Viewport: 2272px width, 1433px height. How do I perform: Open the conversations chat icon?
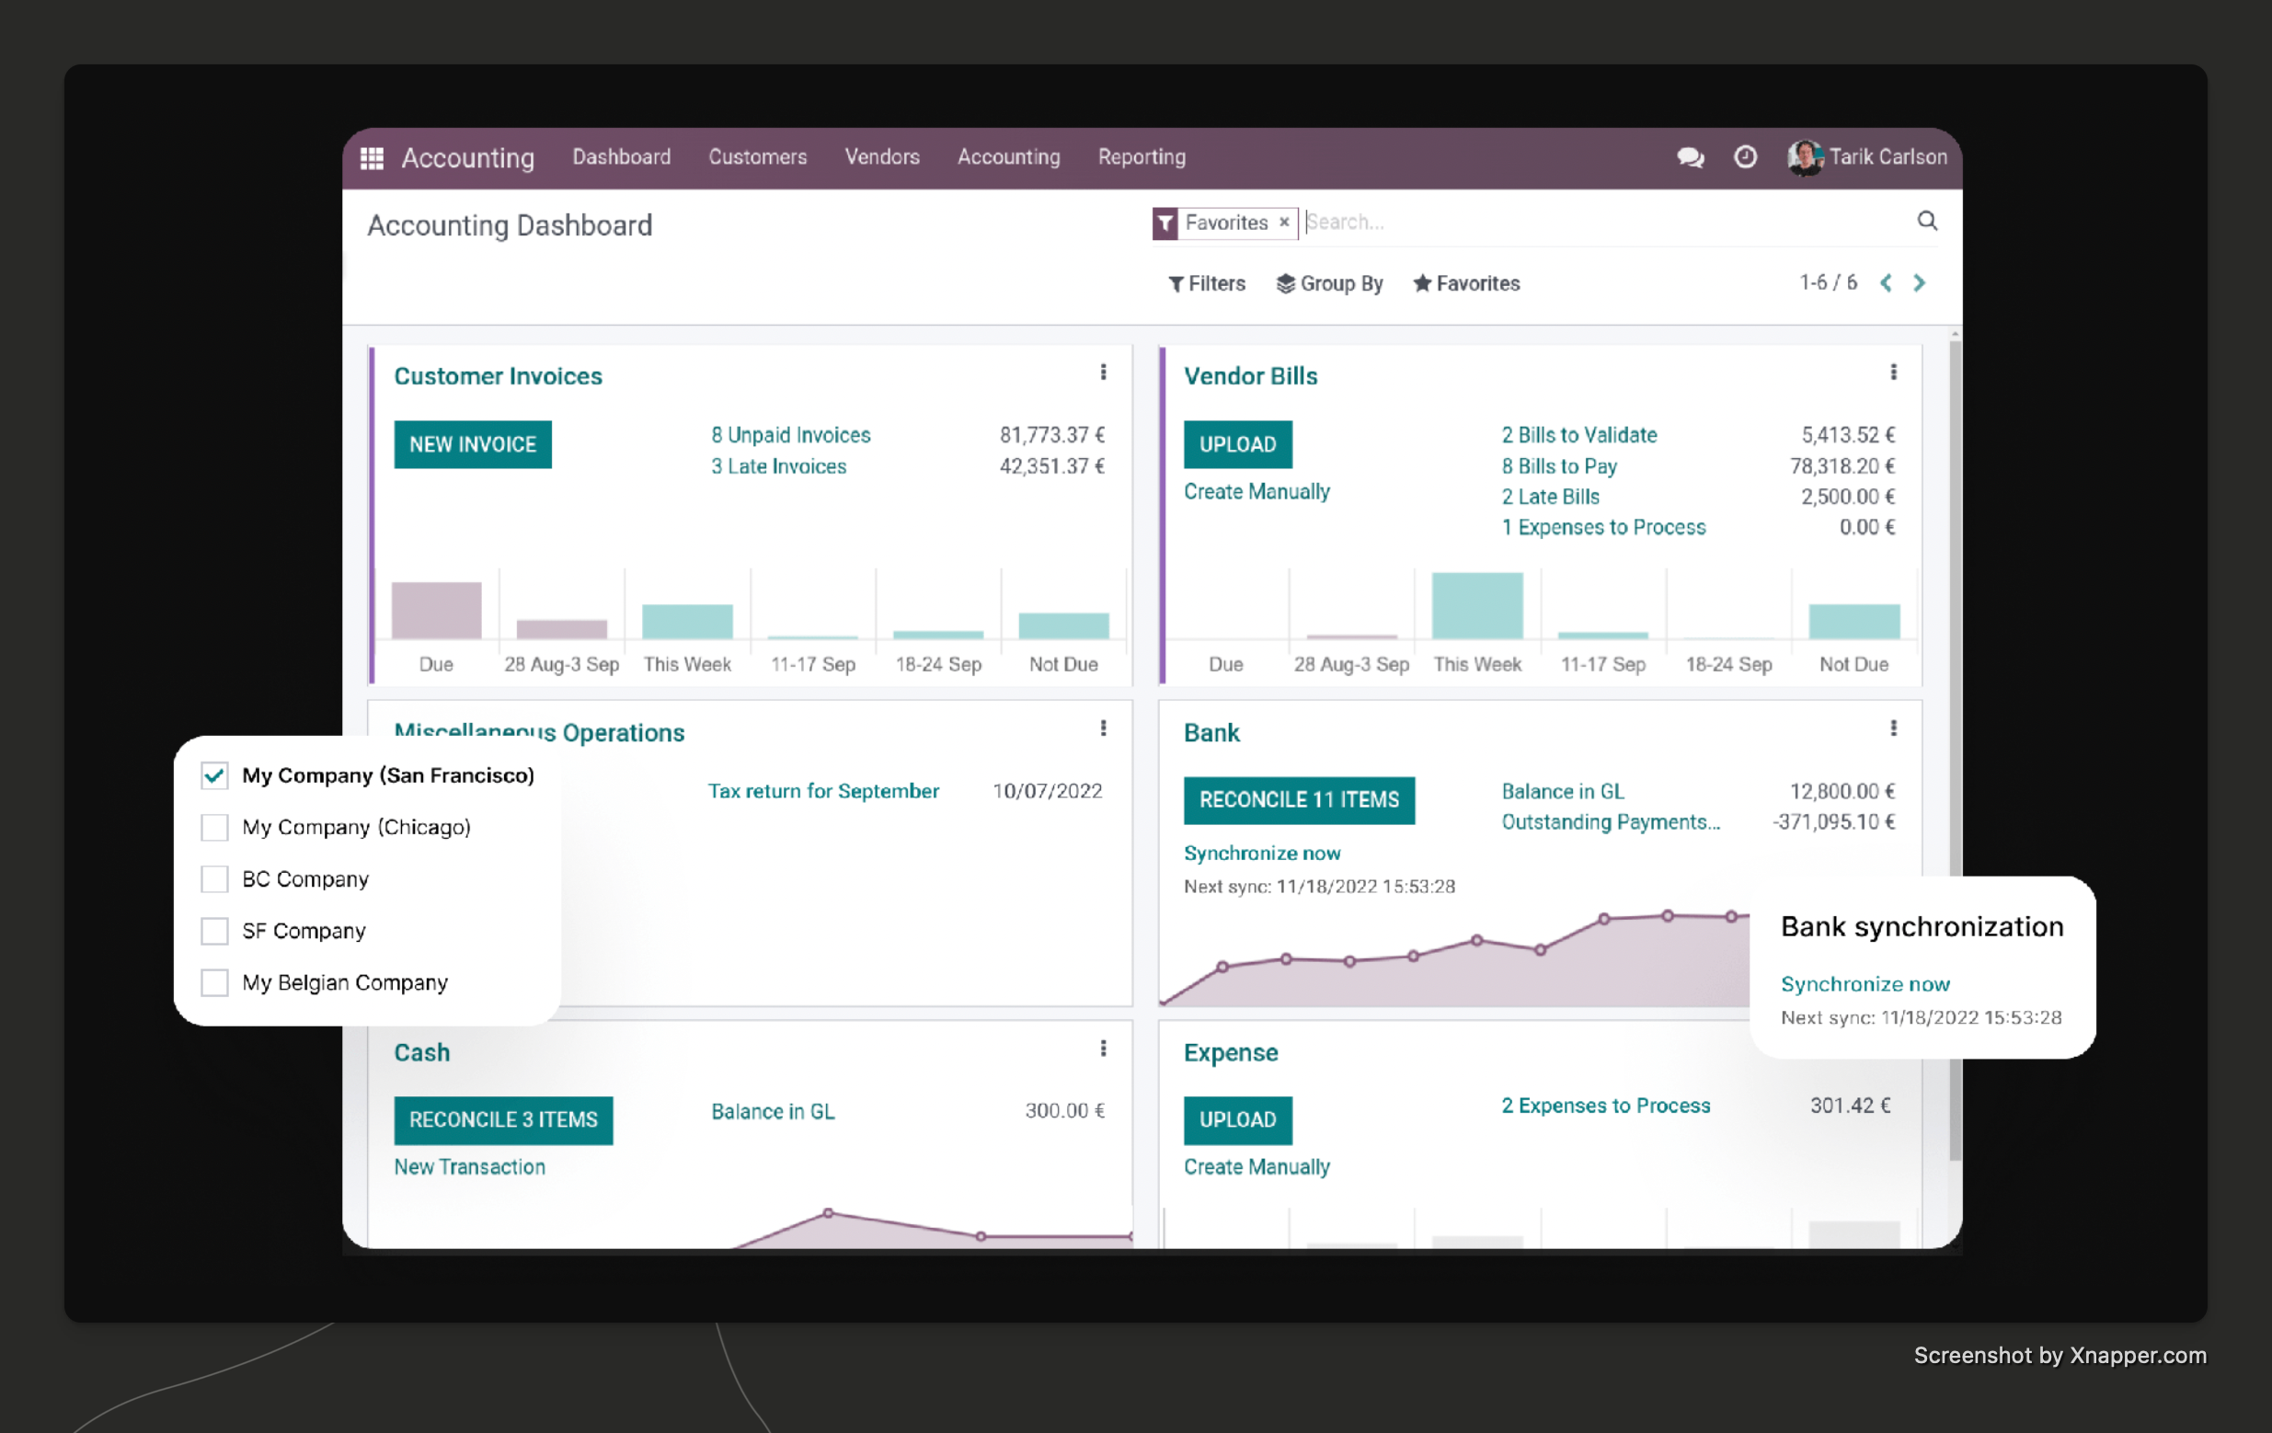1690,157
